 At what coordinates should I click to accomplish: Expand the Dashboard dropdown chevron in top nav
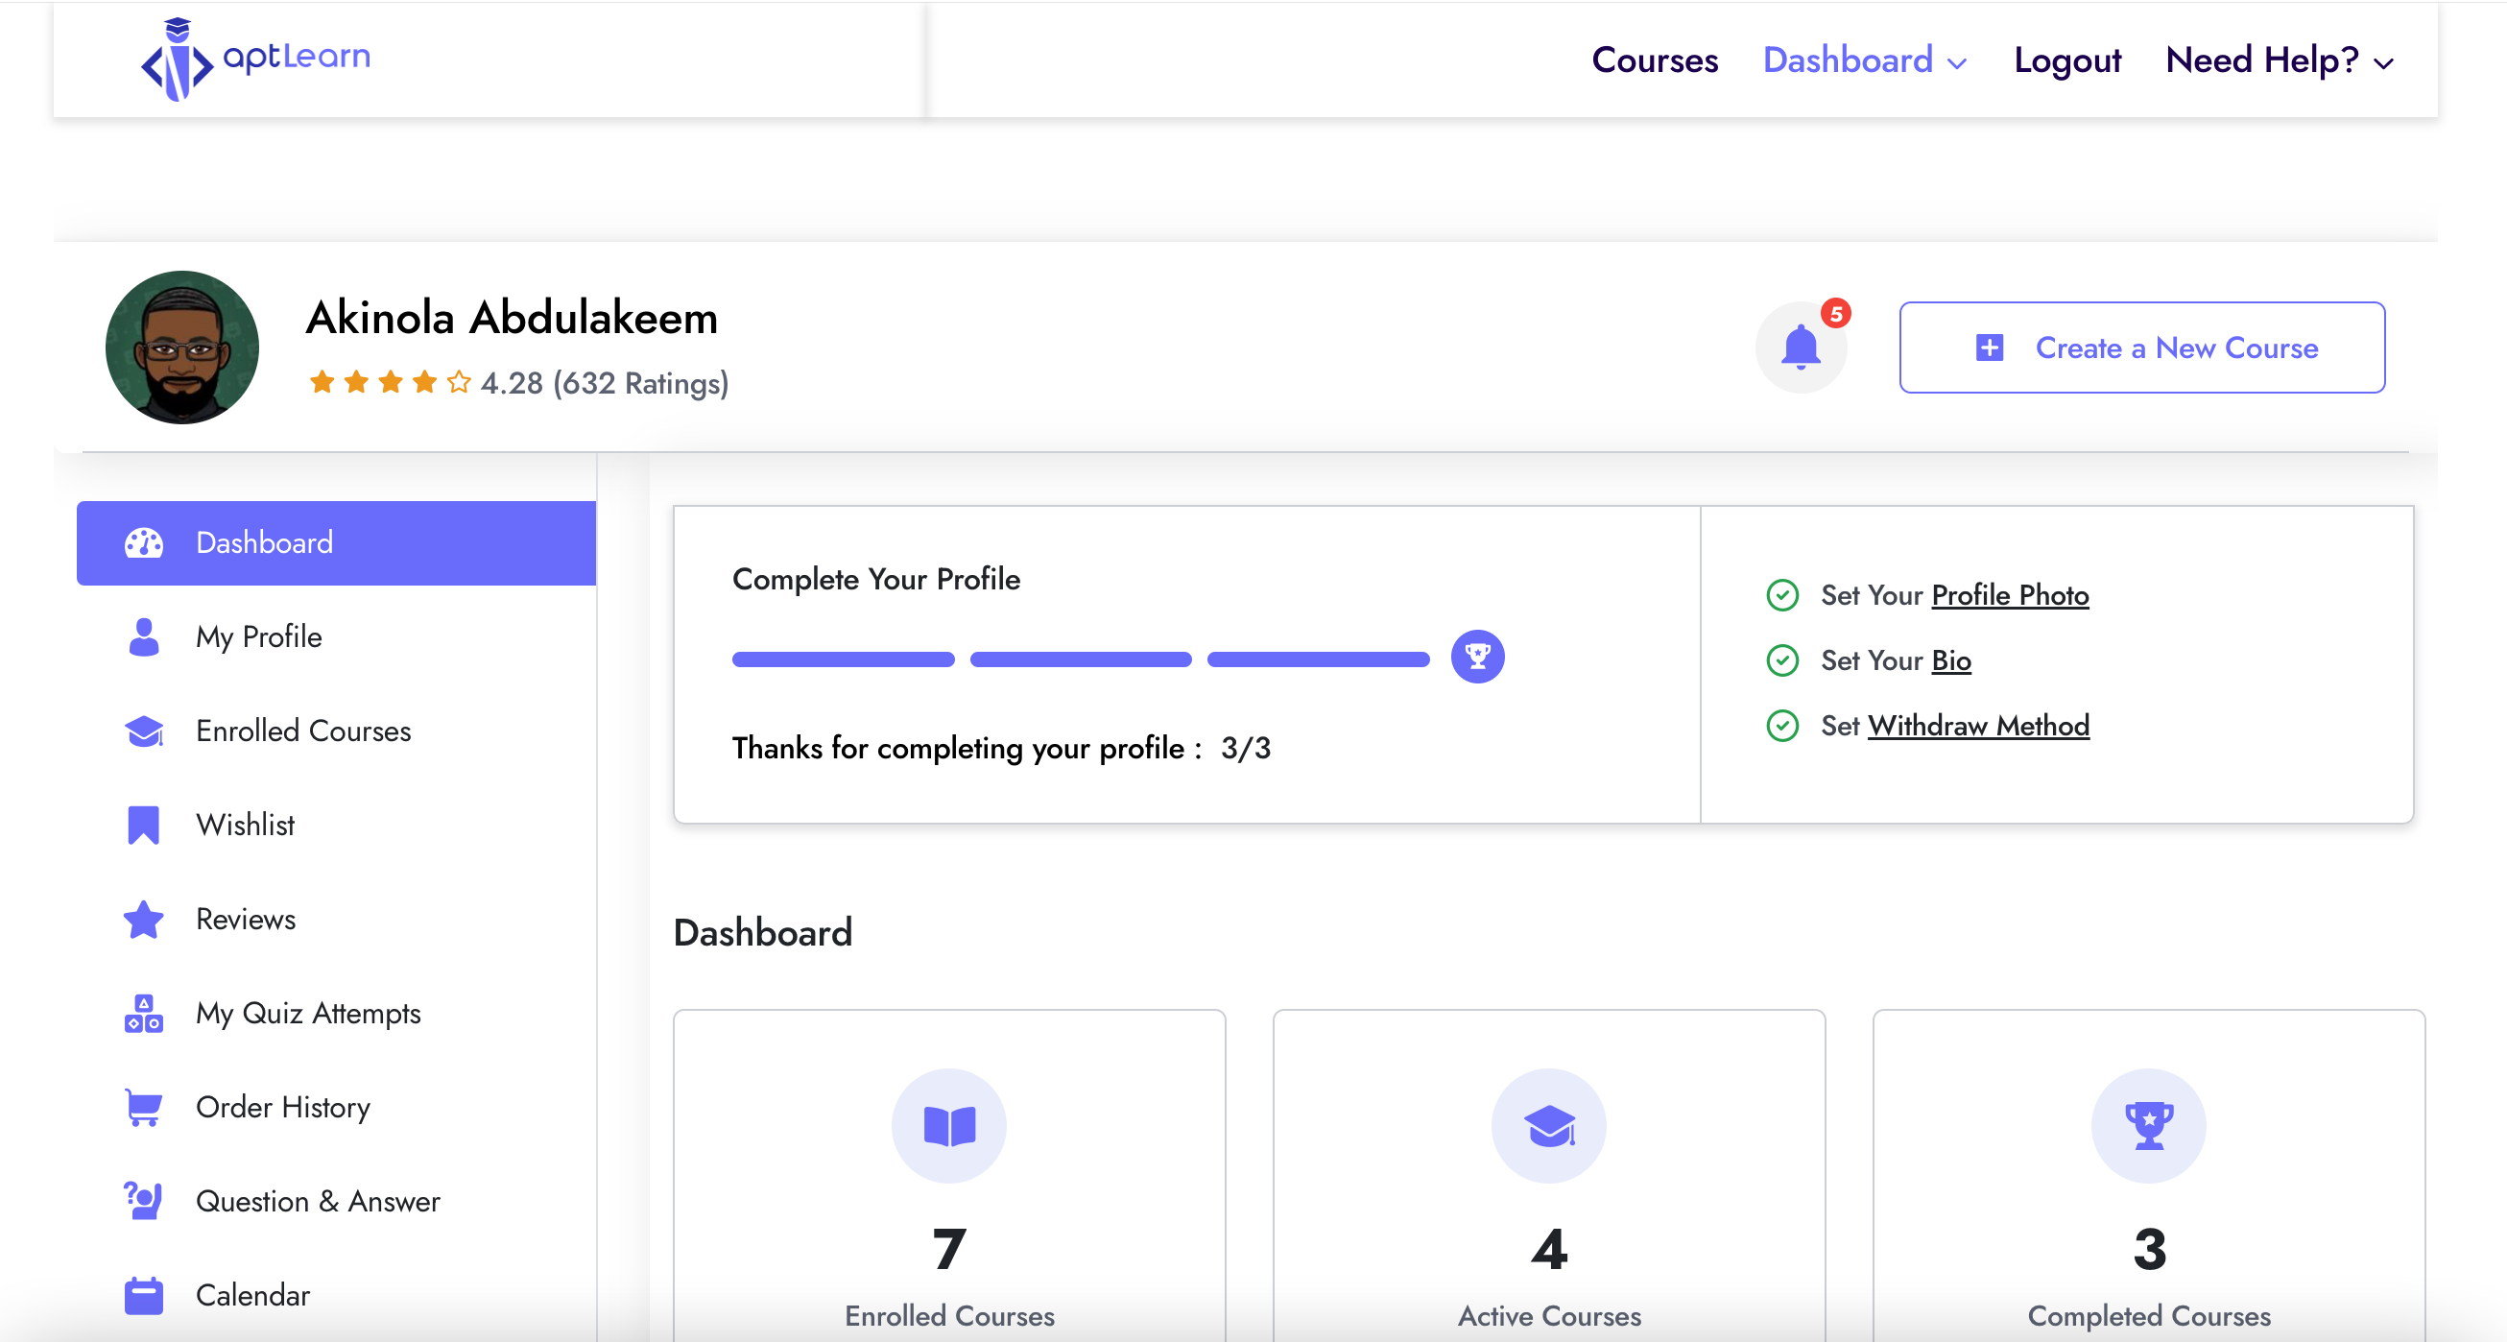coord(1957,64)
